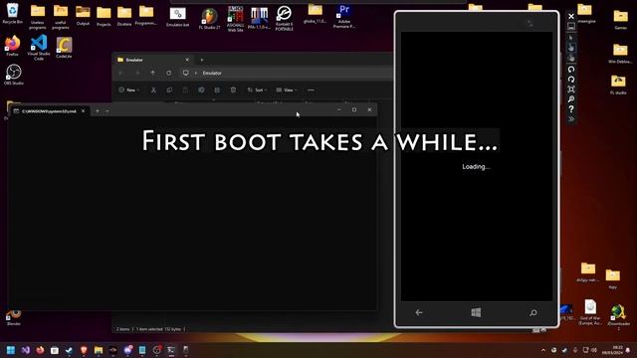Enable multi-touch input in emulator toolbar
The image size is (637, 358).
pyautogui.click(x=570, y=58)
